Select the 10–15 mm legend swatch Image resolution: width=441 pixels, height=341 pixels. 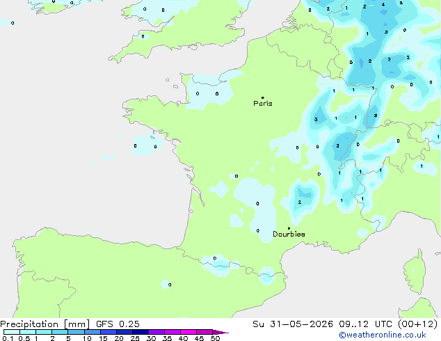tap(93, 332)
